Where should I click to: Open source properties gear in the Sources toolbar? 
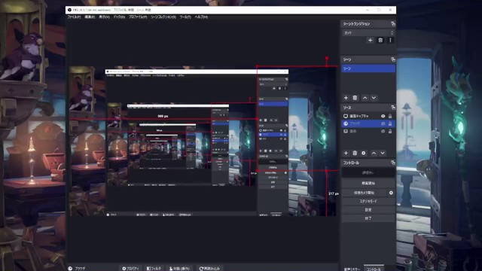pyautogui.click(x=364, y=153)
